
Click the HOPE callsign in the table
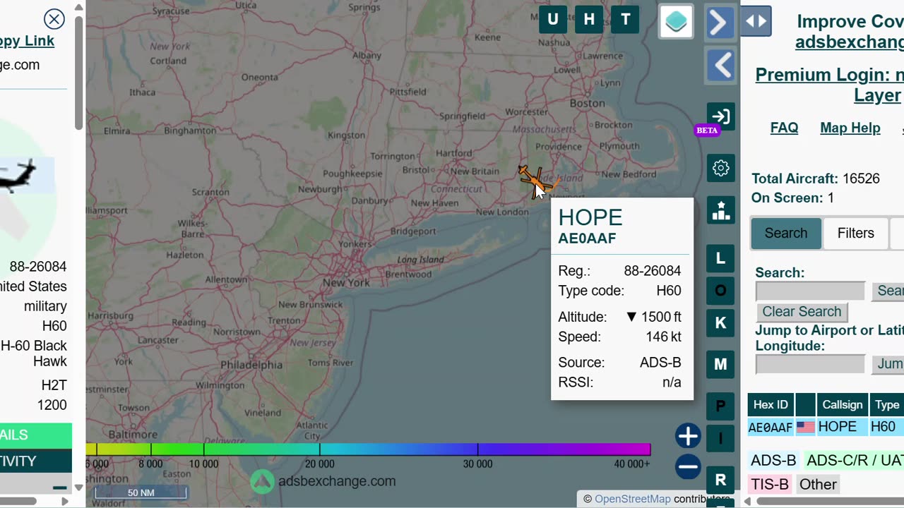point(838,427)
